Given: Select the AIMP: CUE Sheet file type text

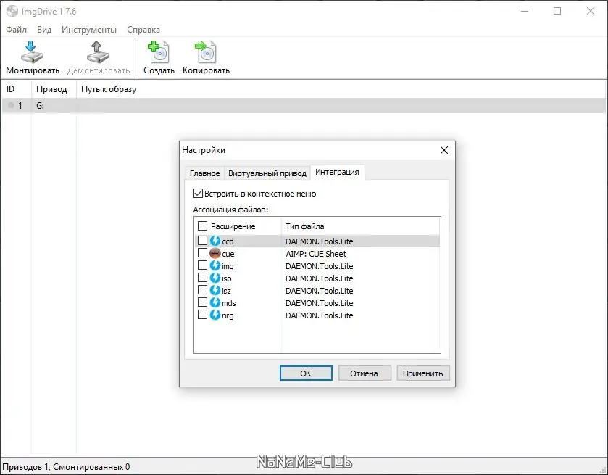Looking at the screenshot, I should click(x=316, y=254).
